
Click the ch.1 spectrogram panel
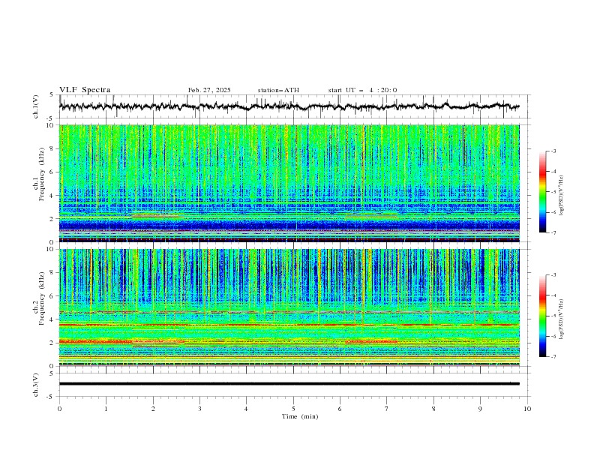289,183
